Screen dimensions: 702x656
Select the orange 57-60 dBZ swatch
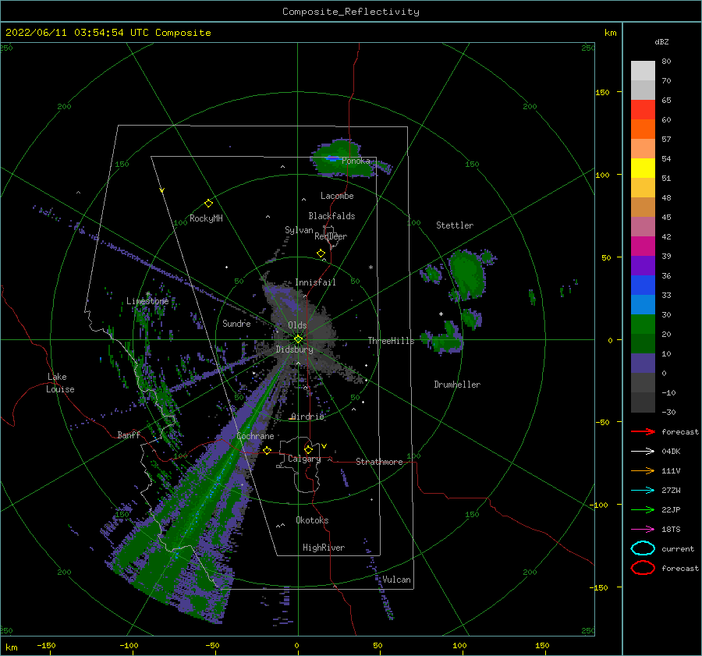[643, 129]
